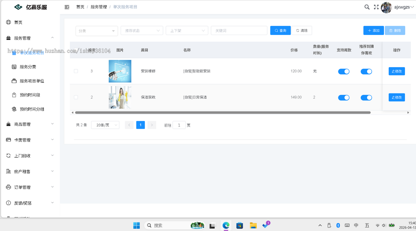This screenshot has height=231, width=416.
Task: Check the row checkbox for 智能锁安装
Action: point(76,71)
